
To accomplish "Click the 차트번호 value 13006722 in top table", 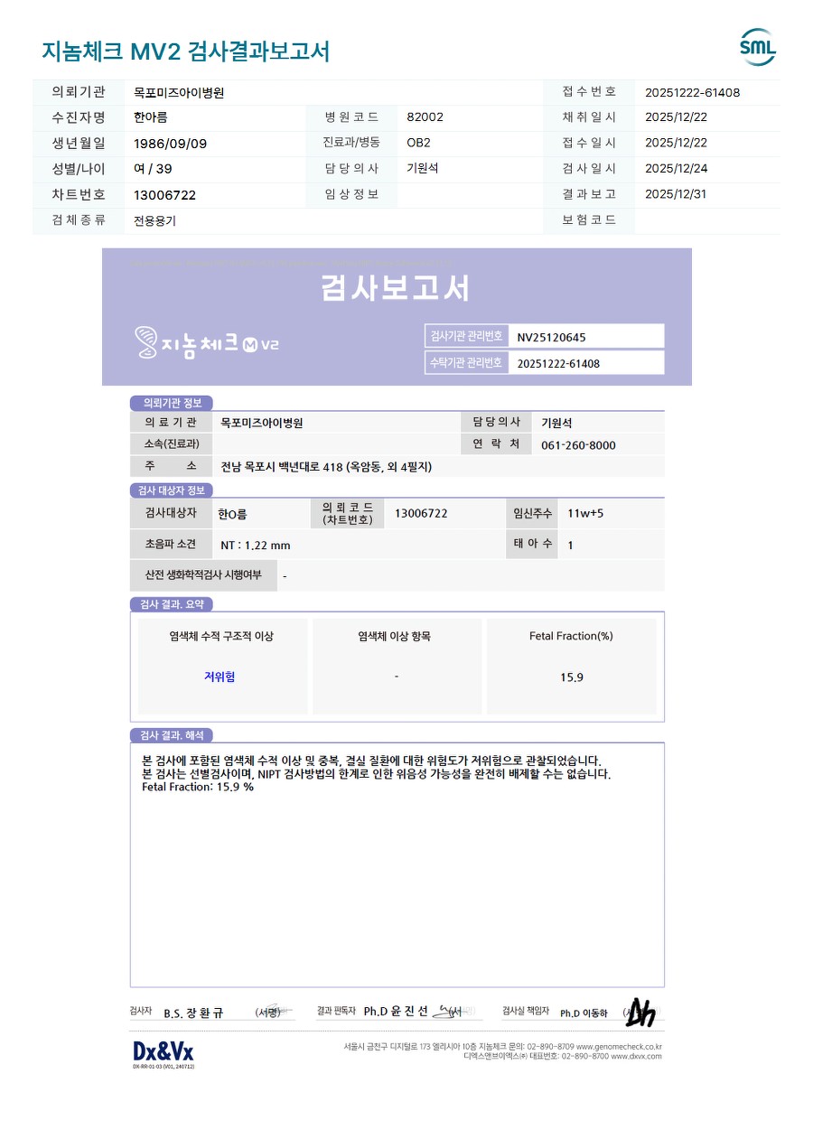I will click(164, 195).
